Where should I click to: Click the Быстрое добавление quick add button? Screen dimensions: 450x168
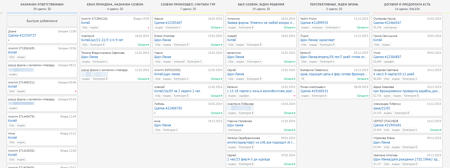[42, 21]
